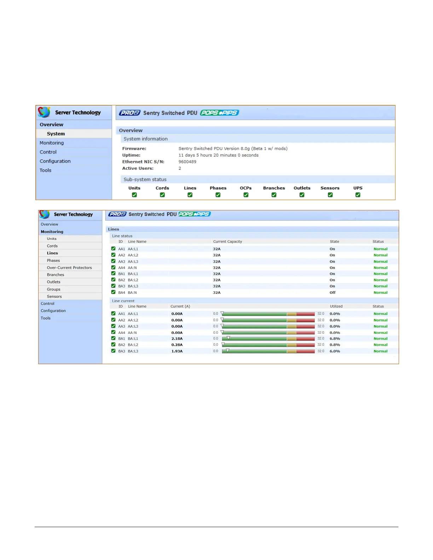433x560 pixels.
Task: Click the green status check under Sensors
Action: click(x=330, y=195)
